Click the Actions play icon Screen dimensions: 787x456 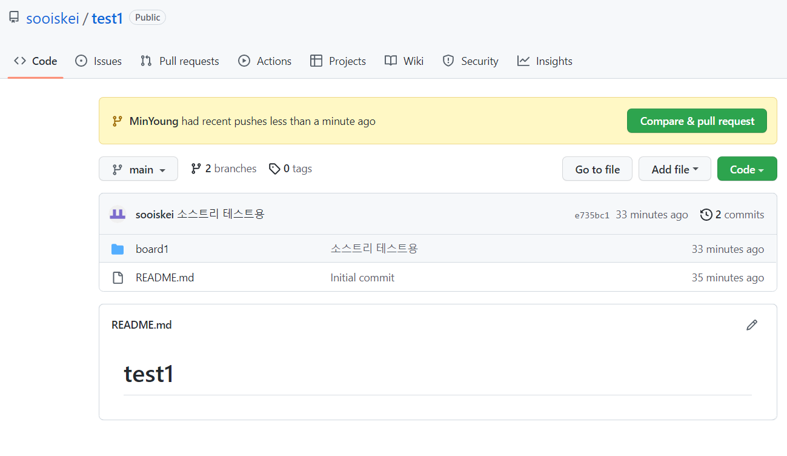coord(244,61)
